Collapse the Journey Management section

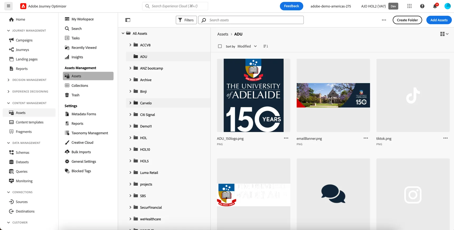point(8,31)
